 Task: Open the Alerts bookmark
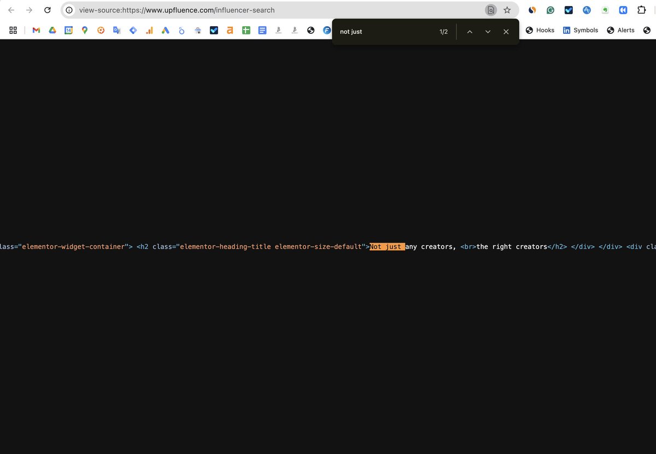tap(621, 30)
